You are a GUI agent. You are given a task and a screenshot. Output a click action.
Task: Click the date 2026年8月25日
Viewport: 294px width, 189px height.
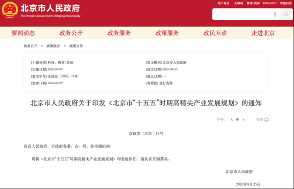pos(248,184)
